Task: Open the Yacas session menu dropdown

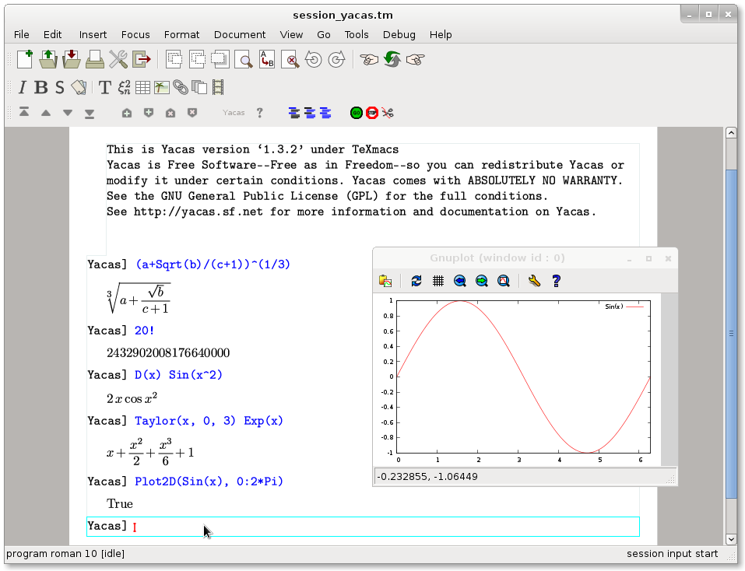Action: coord(234,113)
